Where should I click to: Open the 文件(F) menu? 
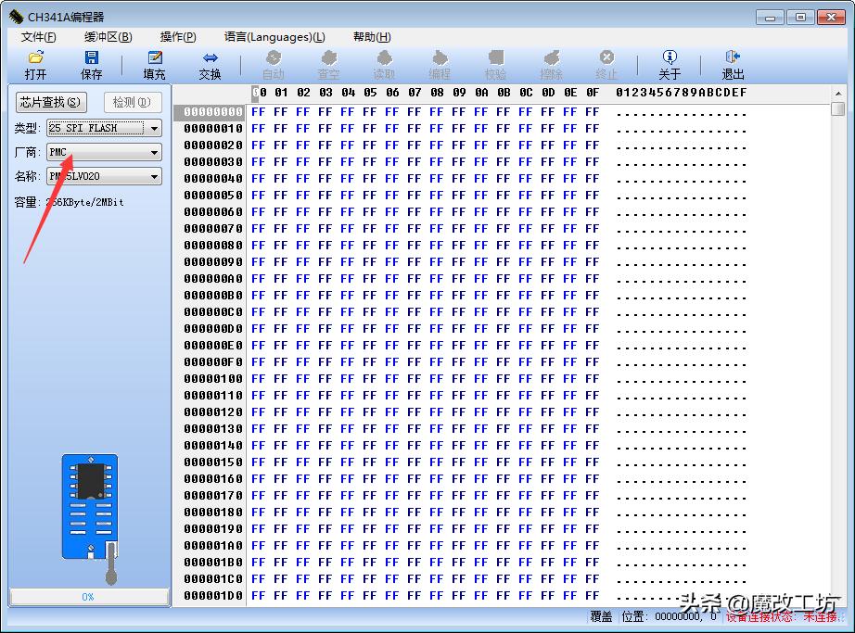click(38, 37)
